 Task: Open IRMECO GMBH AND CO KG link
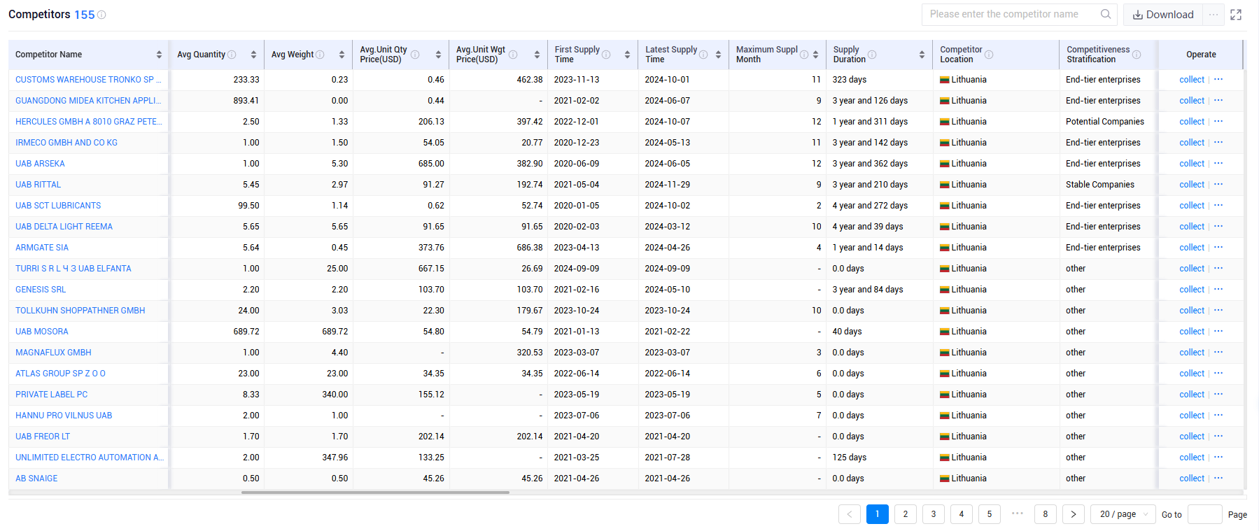[x=66, y=143]
